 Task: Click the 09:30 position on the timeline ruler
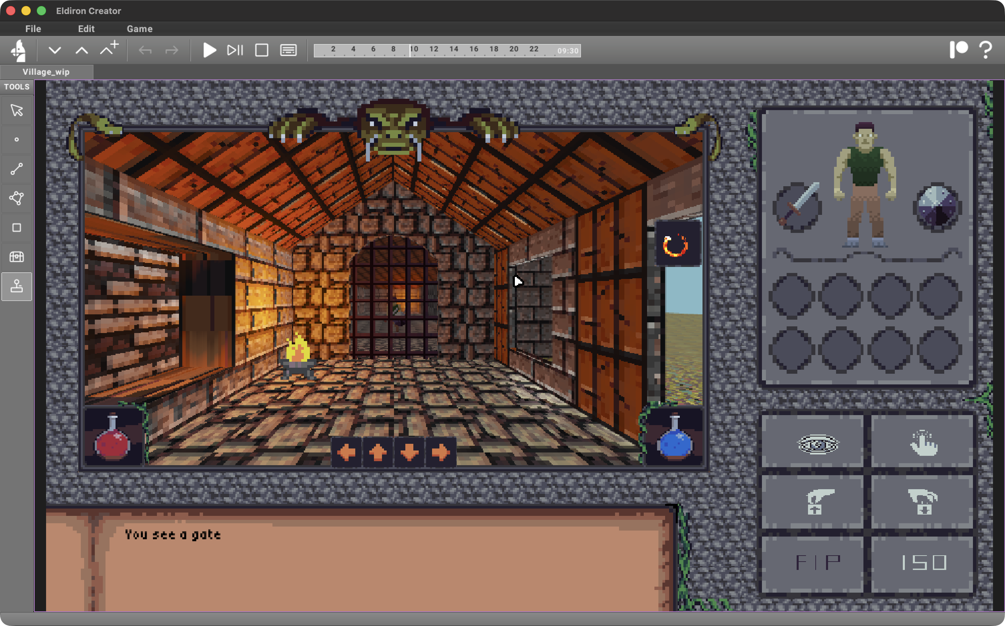tap(567, 50)
